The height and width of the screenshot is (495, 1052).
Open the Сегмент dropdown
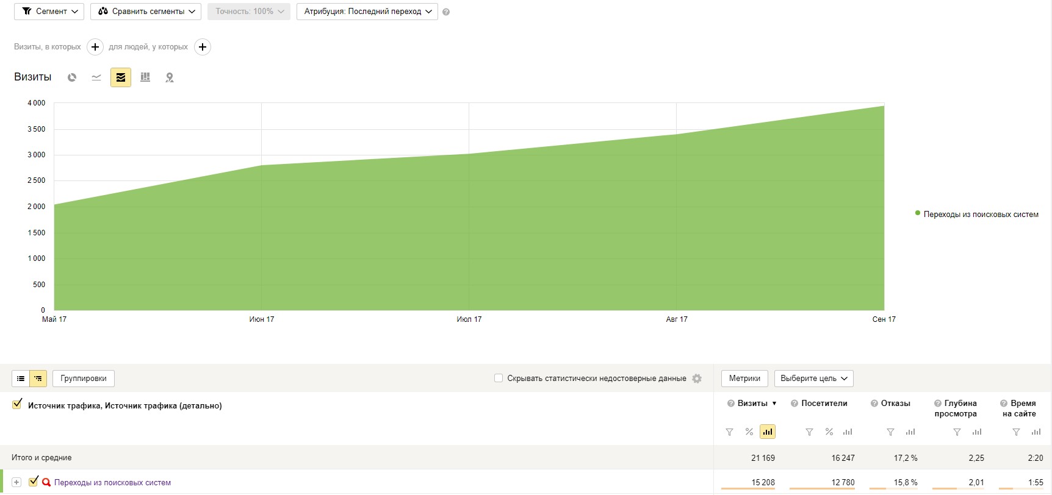49,12
